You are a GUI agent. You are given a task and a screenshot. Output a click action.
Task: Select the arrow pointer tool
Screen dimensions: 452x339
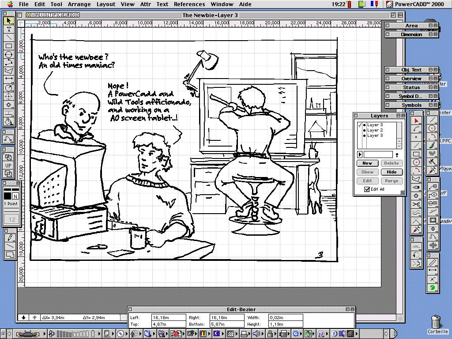point(9,21)
